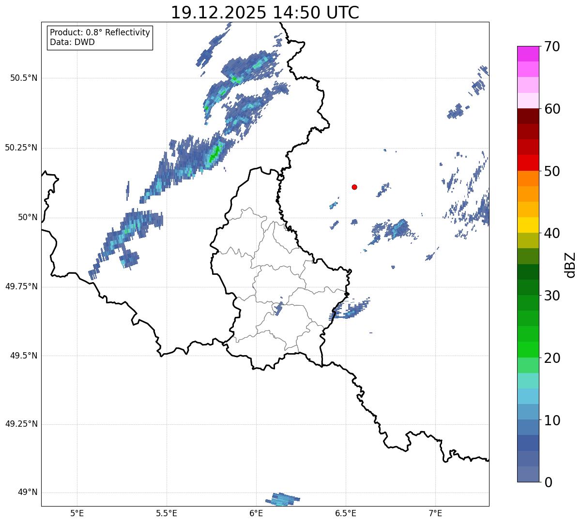Screen dimensions: 582x523
Task: Click the 'Product: 0.8° Reflectivity' label
Action: click(x=100, y=32)
